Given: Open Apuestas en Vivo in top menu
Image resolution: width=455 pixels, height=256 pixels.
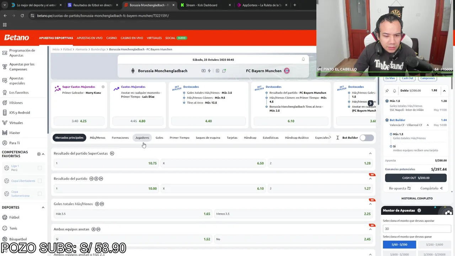Looking at the screenshot, I should (90, 38).
